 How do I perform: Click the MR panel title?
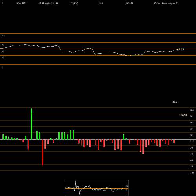tap(175, 102)
